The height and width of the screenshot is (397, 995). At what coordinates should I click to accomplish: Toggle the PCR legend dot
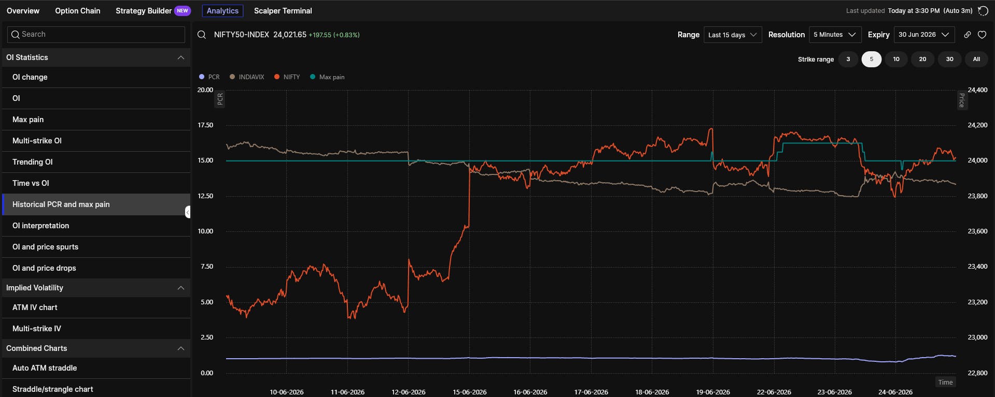pos(202,77)
